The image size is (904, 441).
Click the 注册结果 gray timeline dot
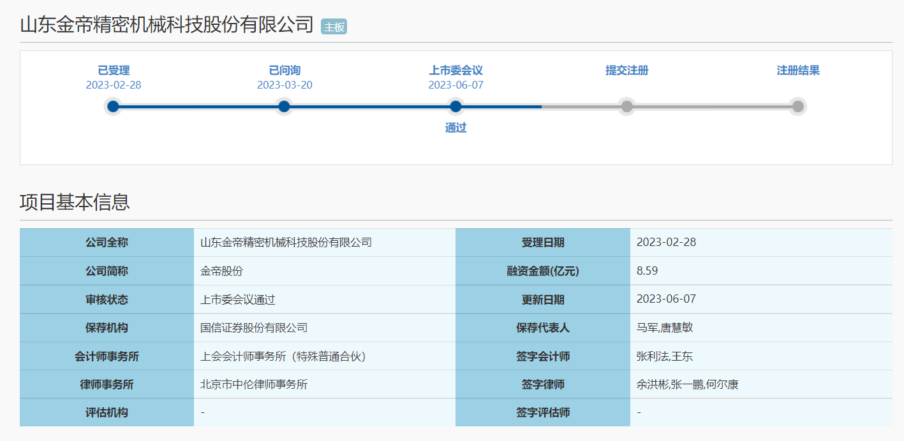[797, 106]
